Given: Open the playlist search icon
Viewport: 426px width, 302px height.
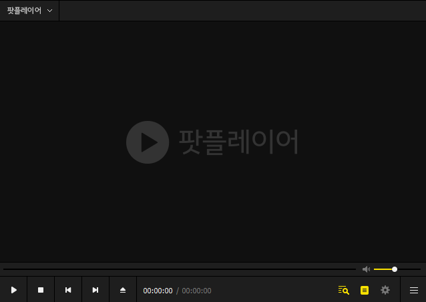Looking at the screenshot, I should tap(344, 290).
